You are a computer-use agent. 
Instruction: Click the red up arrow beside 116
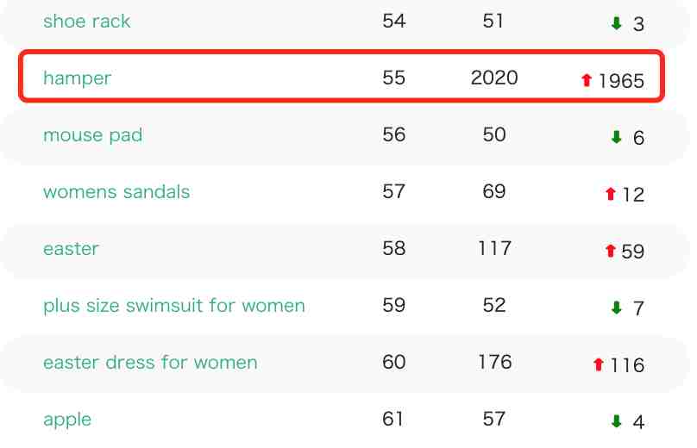click(599, 364)
